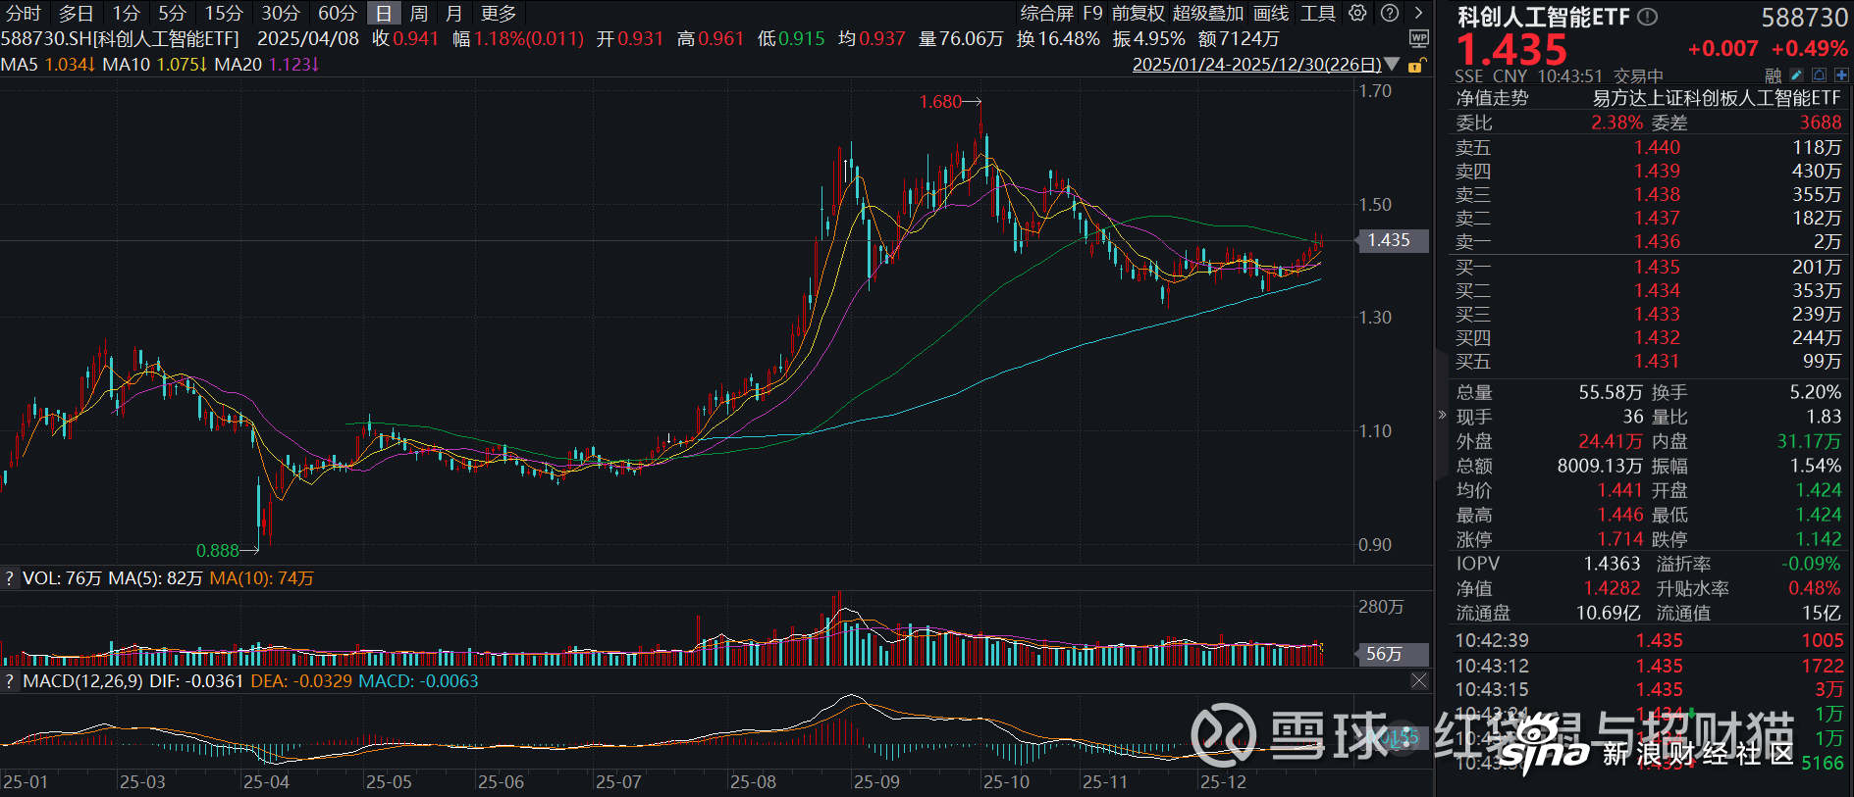
Task: Click the MACD indicator question mark icon
Action: 10,680
